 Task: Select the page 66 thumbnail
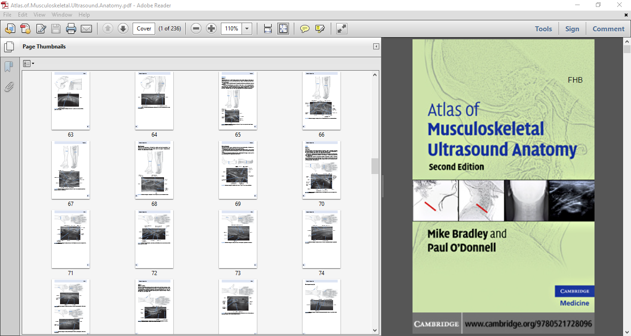pos(322,101)
